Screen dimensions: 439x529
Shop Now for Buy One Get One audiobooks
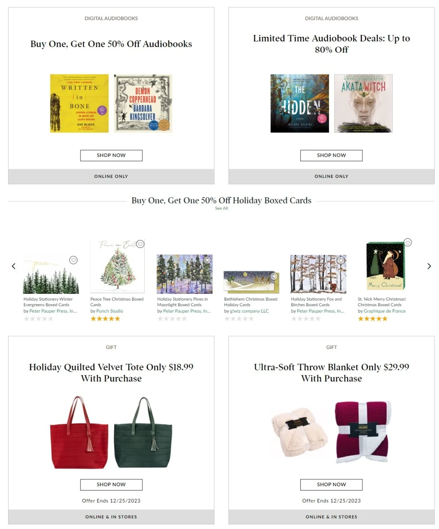[x=111, y=155]
